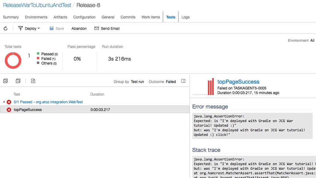Click the 3s 216ms run duration
Image resolution: width=316 pixels, height=178 pixels.
pos(119,59)
